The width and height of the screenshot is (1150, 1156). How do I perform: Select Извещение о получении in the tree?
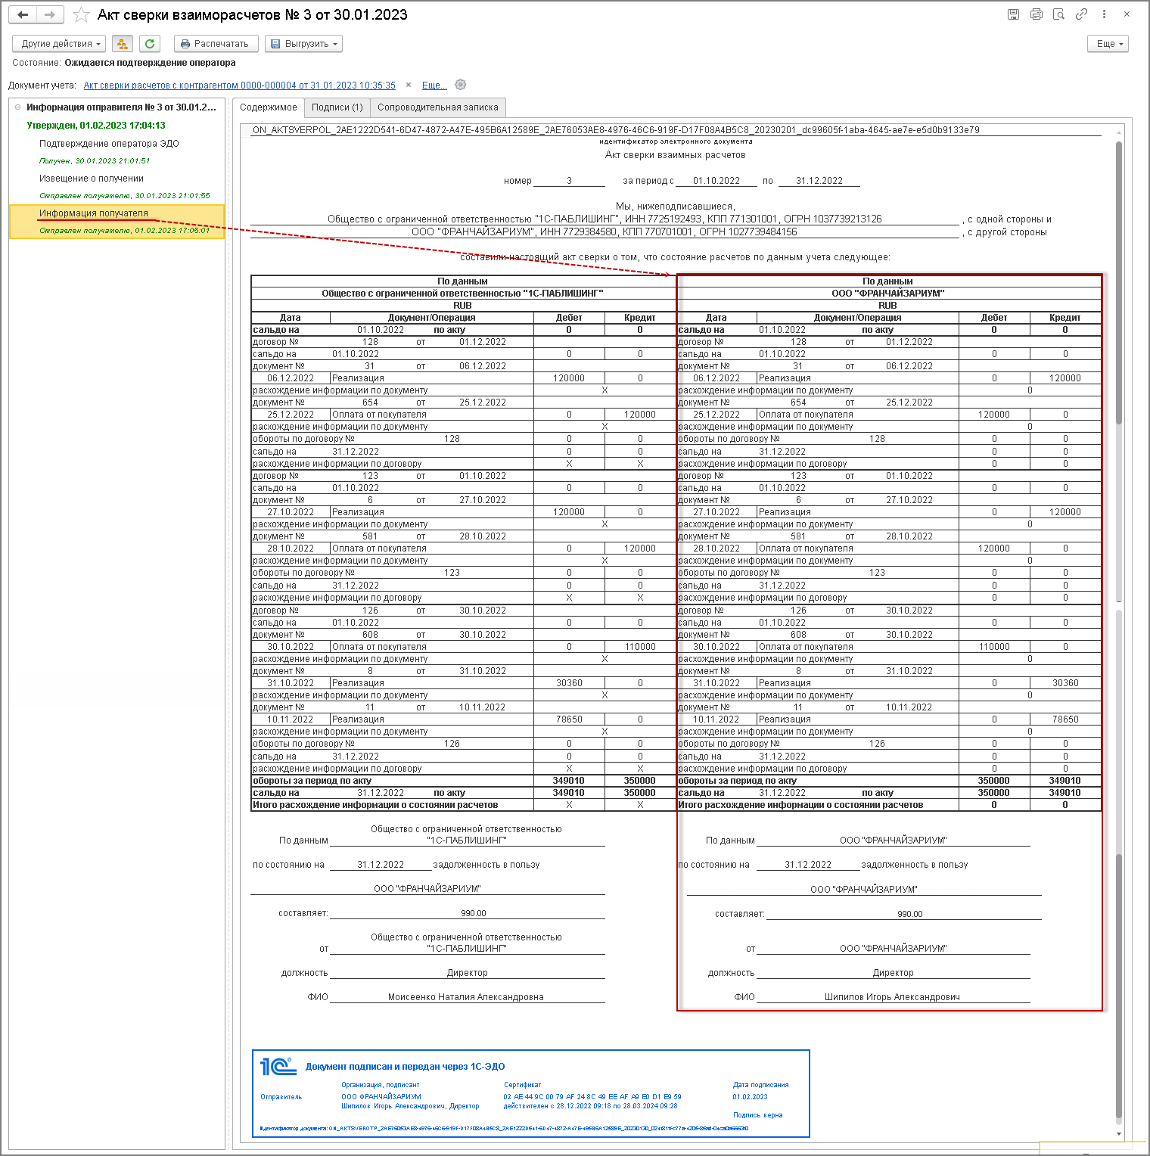point(92,179)
